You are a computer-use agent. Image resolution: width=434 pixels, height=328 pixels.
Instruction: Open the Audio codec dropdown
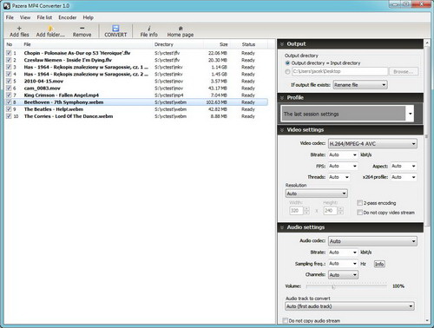pyautogui.click(x=372, y=241)
